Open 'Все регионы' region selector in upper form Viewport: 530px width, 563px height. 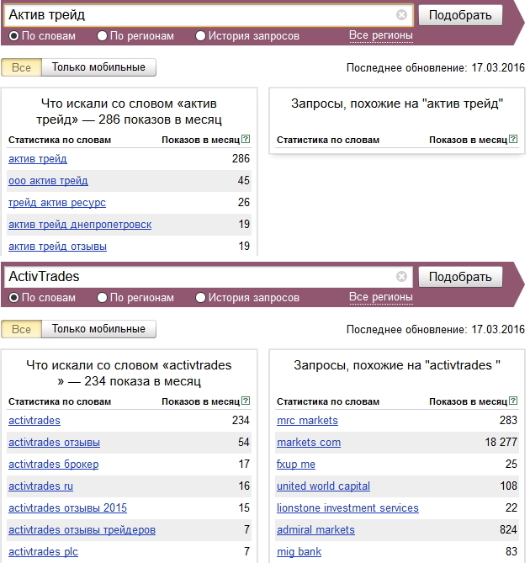click(381, 35)
